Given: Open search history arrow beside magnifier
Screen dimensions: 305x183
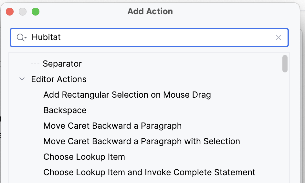Looking at the screenshot, I should (x=26, y=38).
